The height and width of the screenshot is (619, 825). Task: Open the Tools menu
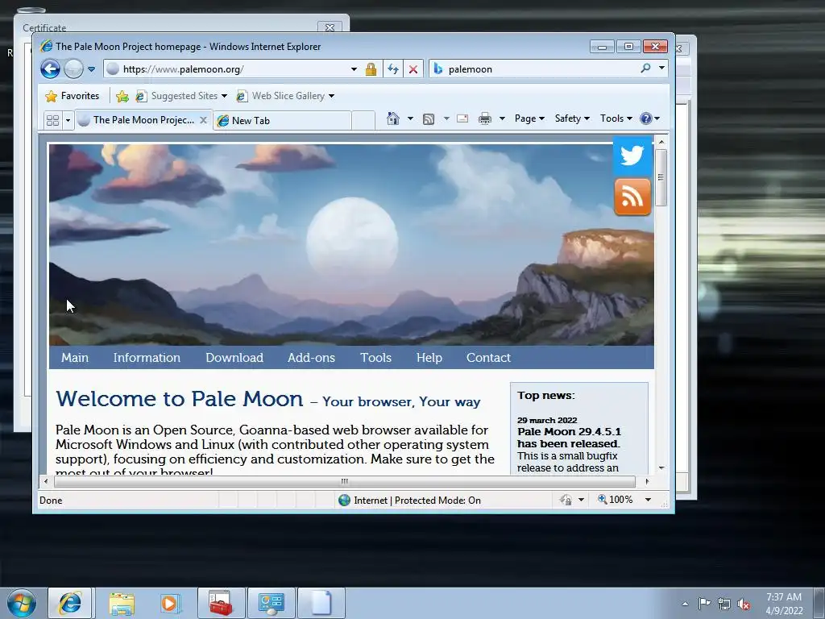click(x=616, y=118)
